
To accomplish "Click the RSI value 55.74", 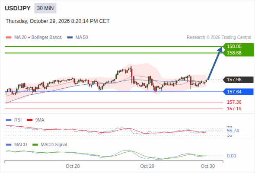I will tap(233, 131).
